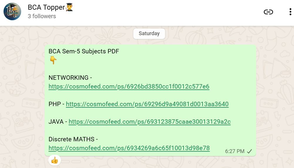Viewport: 294px width, 168px height.
Task: Open the Discrete MATHS cosmofeed link
Action: click(129, 148)
